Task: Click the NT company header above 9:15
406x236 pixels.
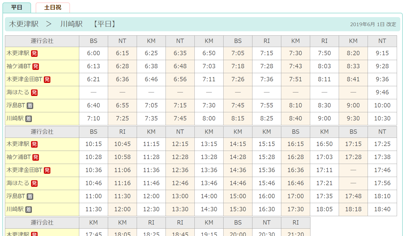Action: (x=382, y=41)
